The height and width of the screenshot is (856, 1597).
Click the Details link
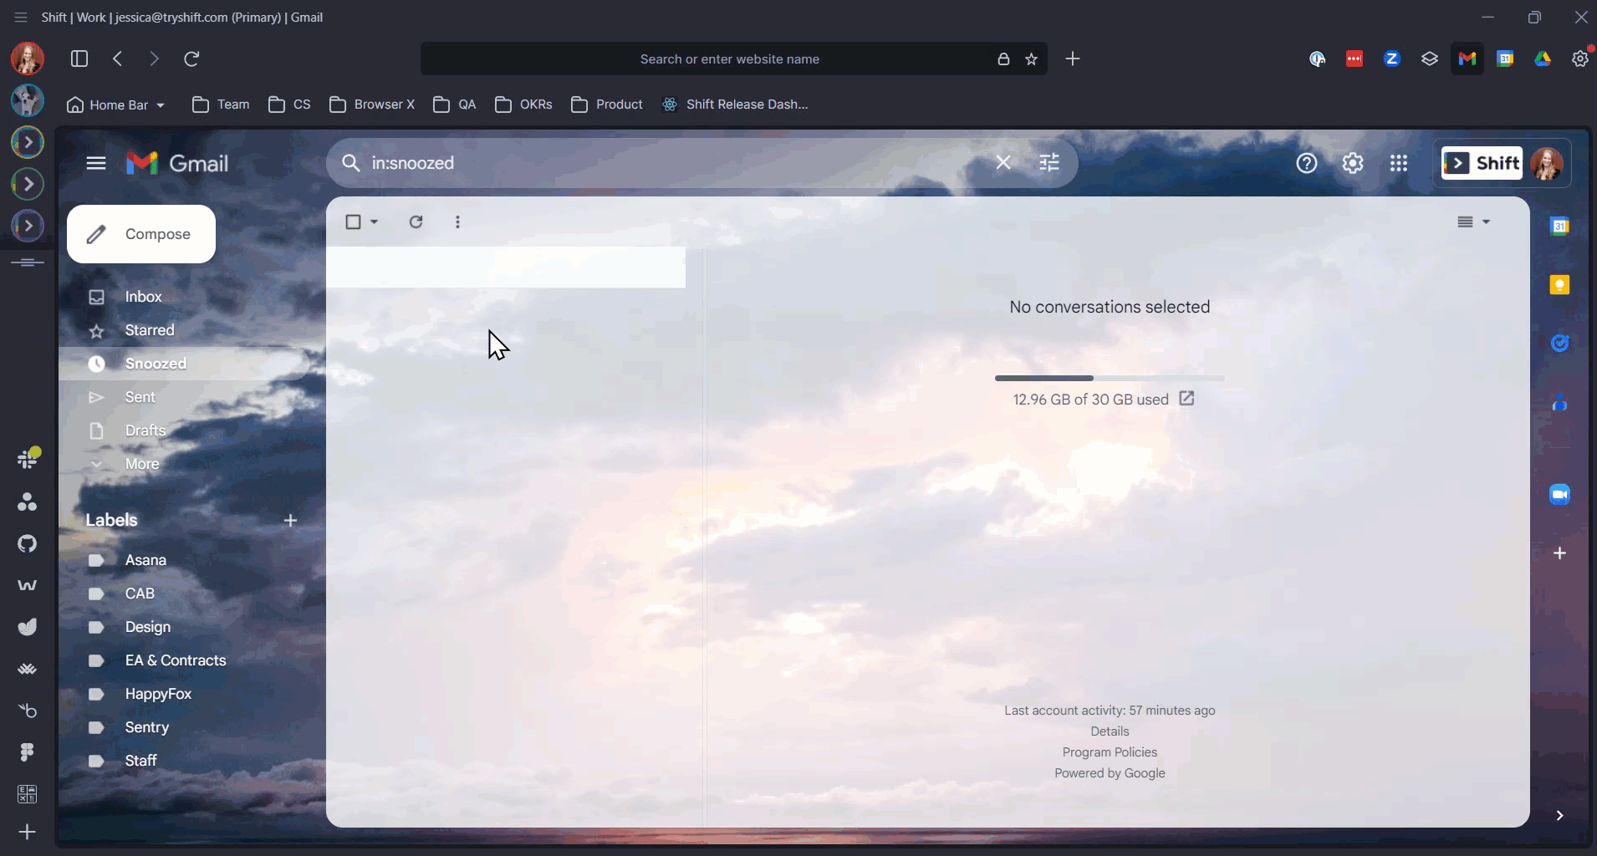click(1110, 731)
